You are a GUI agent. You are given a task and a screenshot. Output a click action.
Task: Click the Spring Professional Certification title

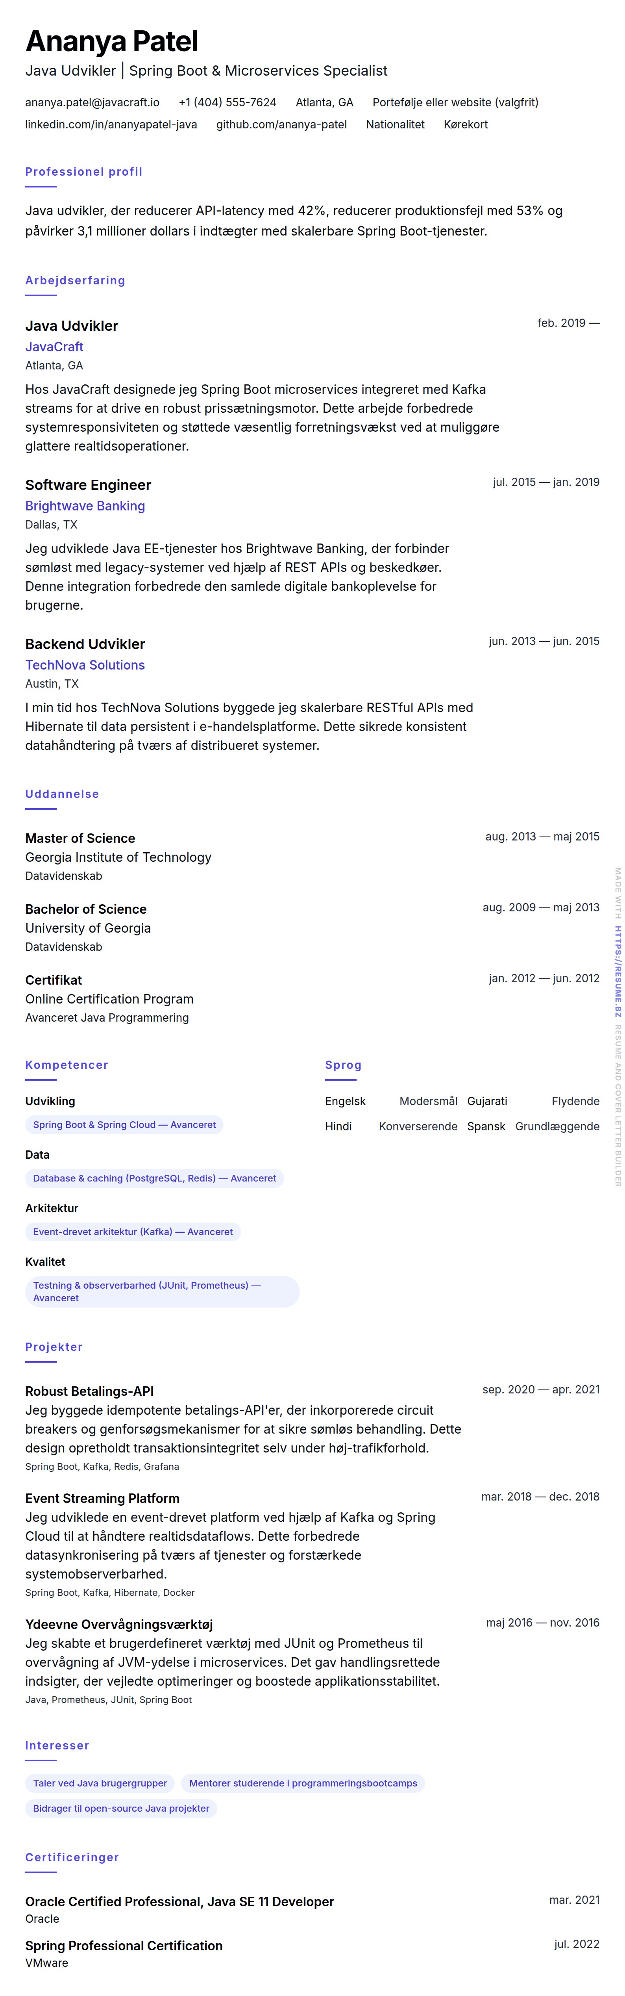tap(124, 1945)
